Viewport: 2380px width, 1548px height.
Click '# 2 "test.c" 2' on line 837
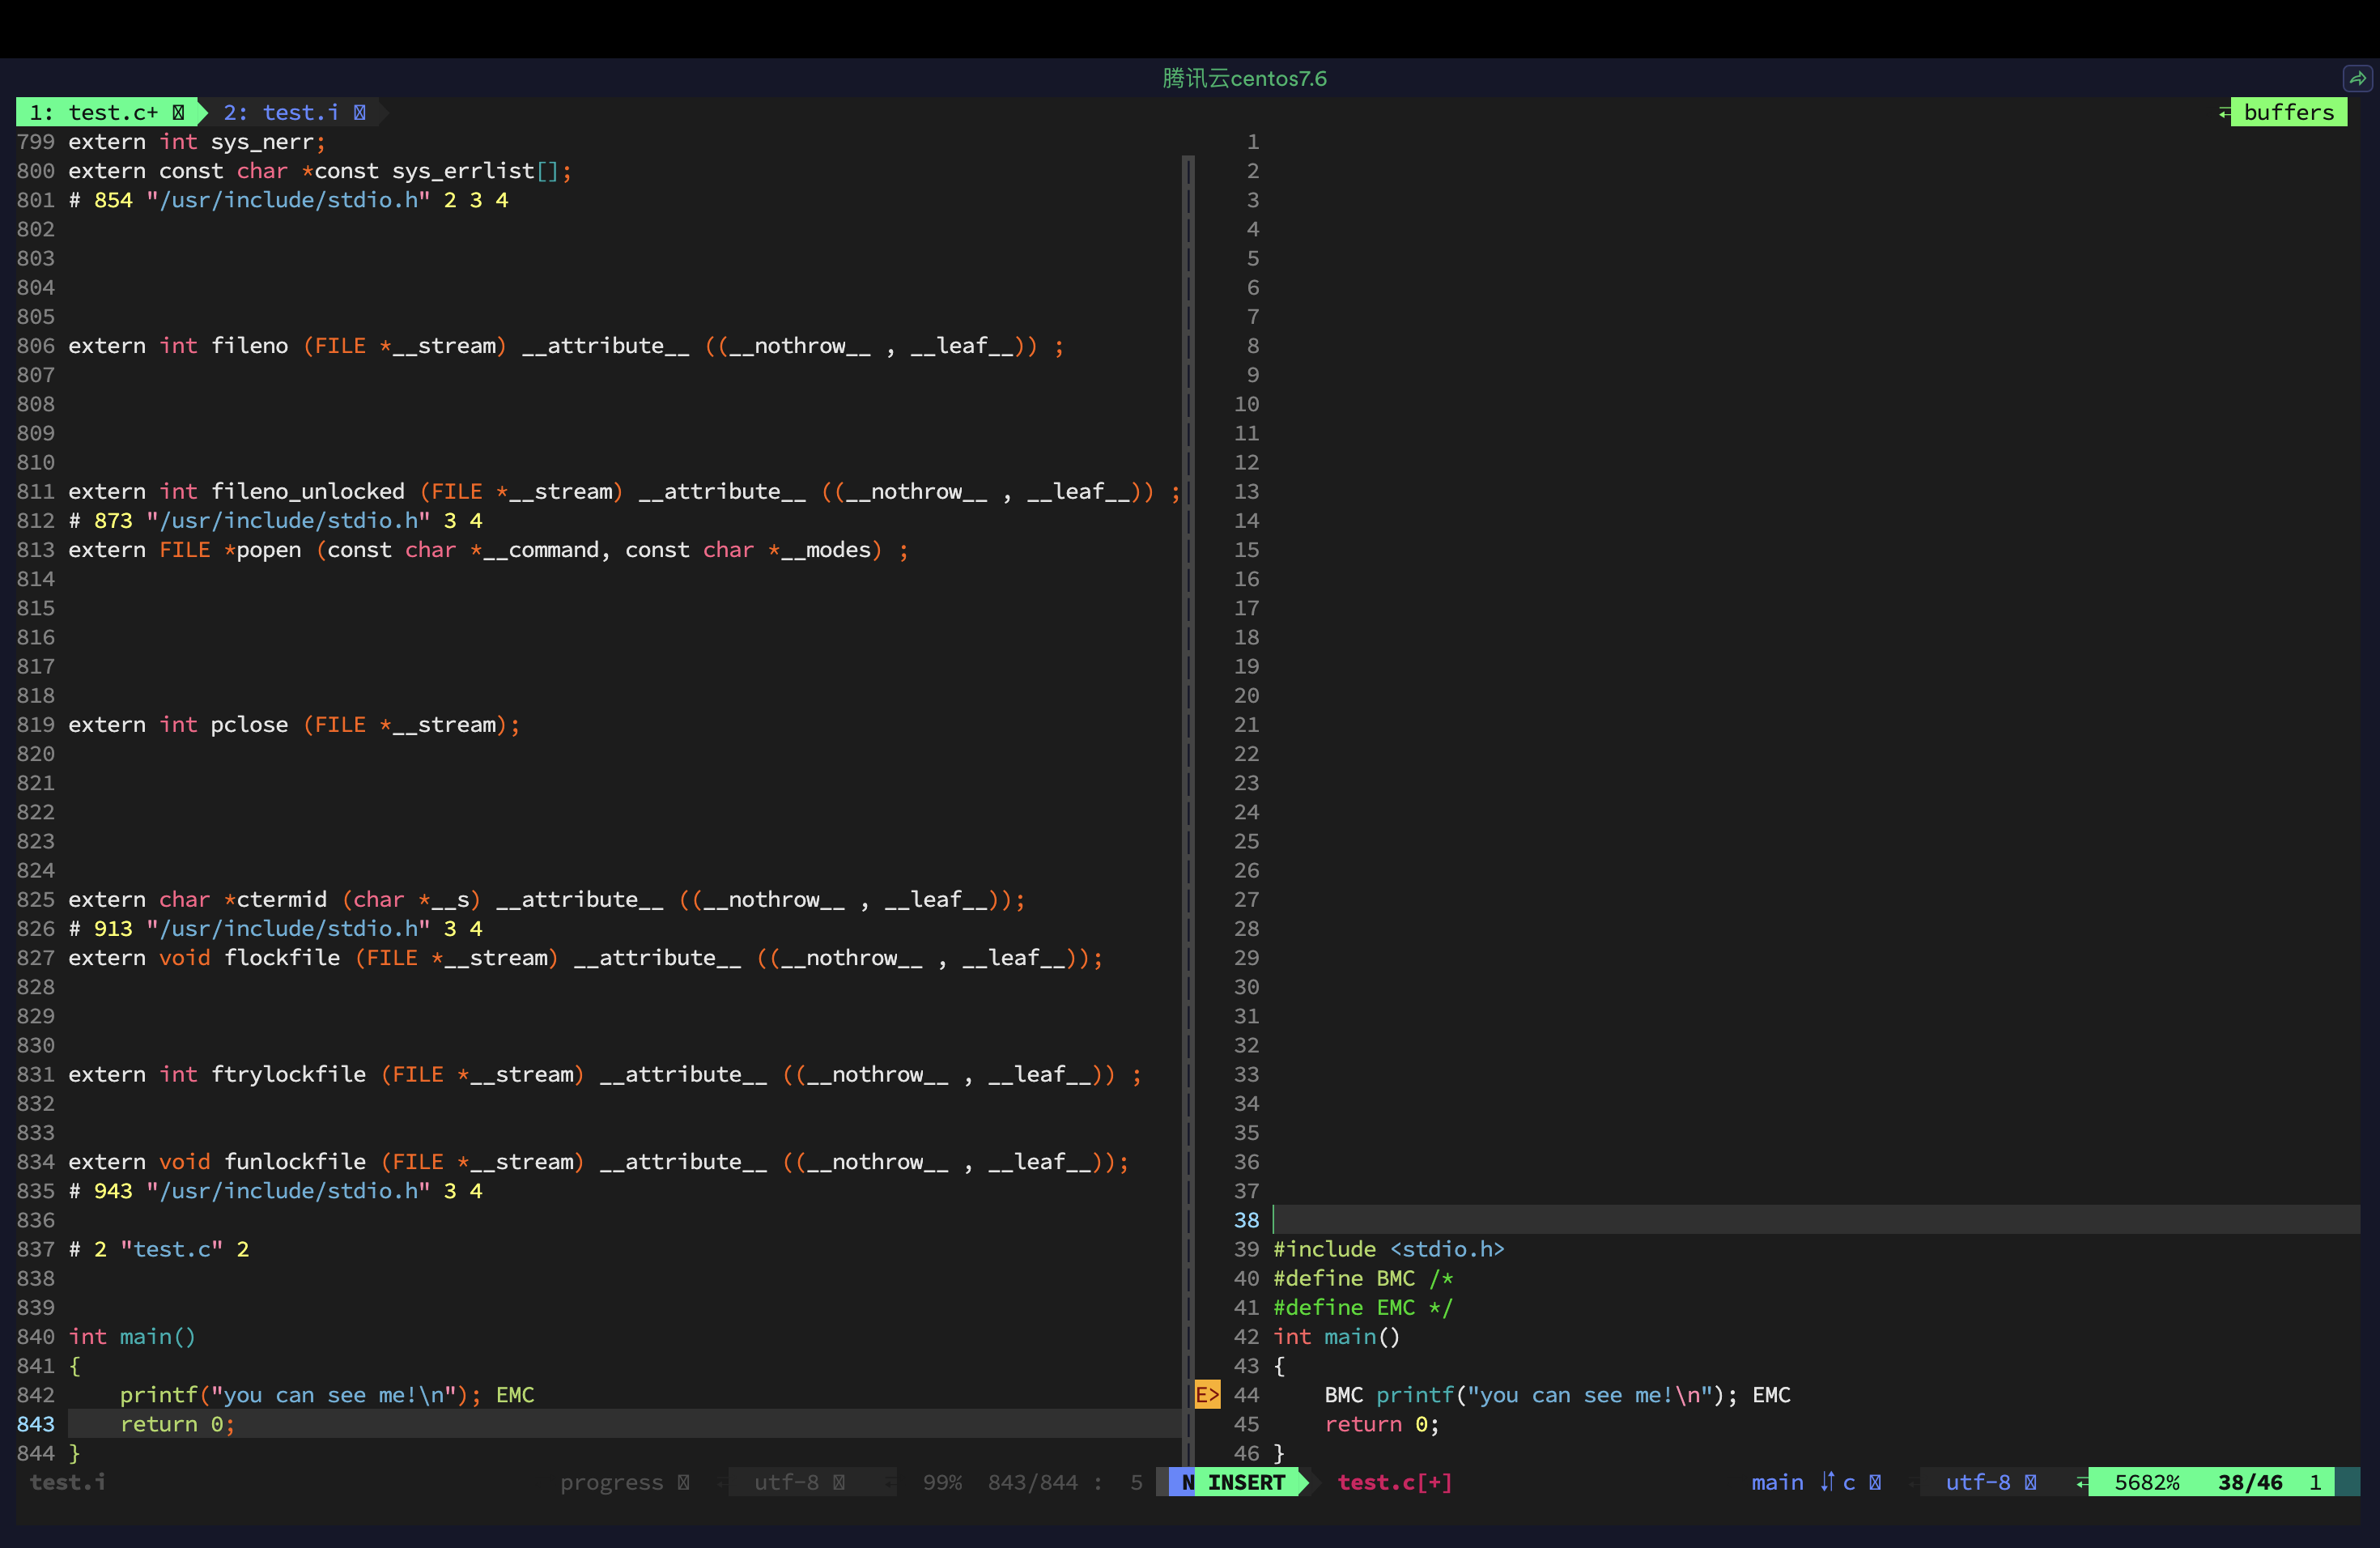(158, 1249)
